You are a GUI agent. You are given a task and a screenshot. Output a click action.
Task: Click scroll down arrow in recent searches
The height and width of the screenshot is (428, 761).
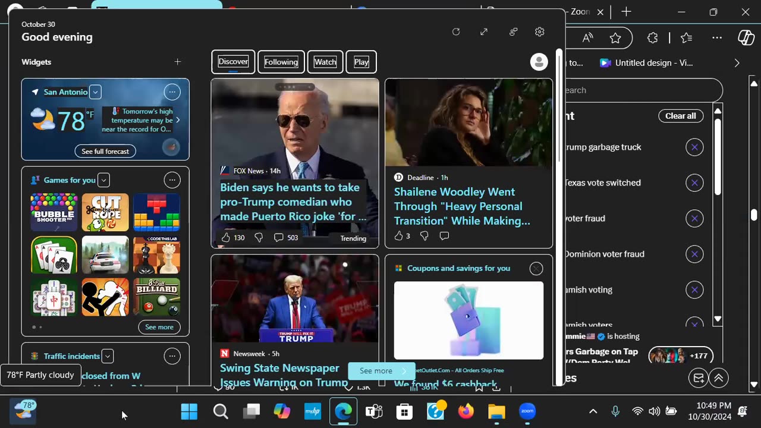point(718,319)
